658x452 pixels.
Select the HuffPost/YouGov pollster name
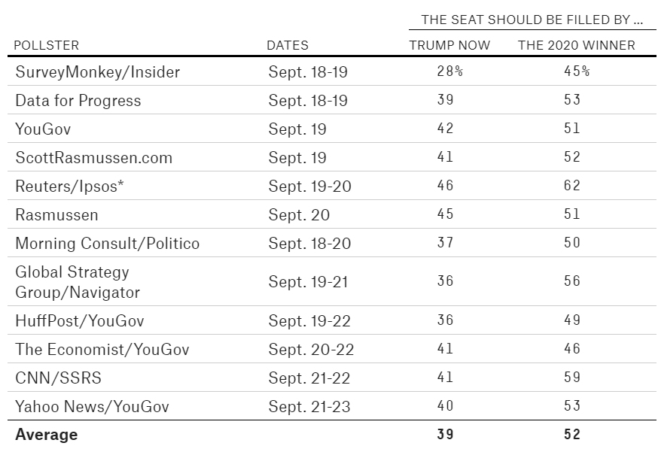click(x=80, y=320)
